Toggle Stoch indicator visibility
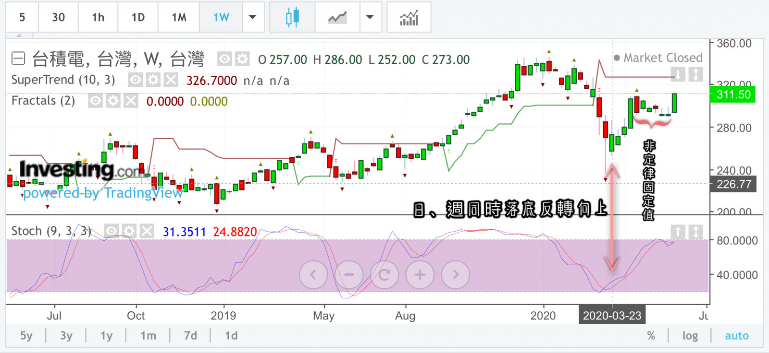The width and height of the screenshot is (769, 353). click(x=111, y=231)
